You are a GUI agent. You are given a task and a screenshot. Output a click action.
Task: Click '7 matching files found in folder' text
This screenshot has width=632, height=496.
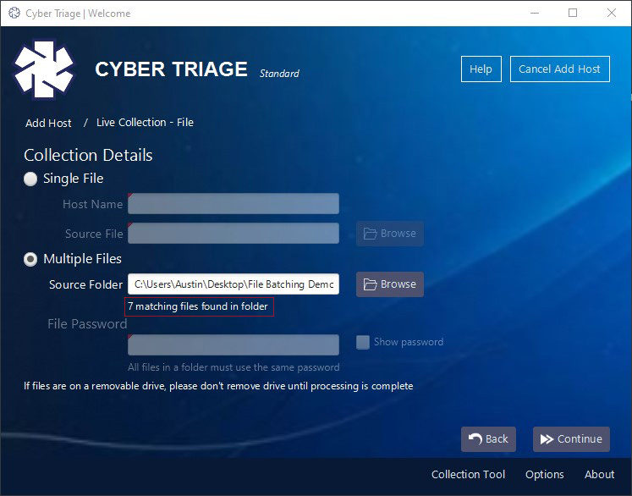[198, 306]
